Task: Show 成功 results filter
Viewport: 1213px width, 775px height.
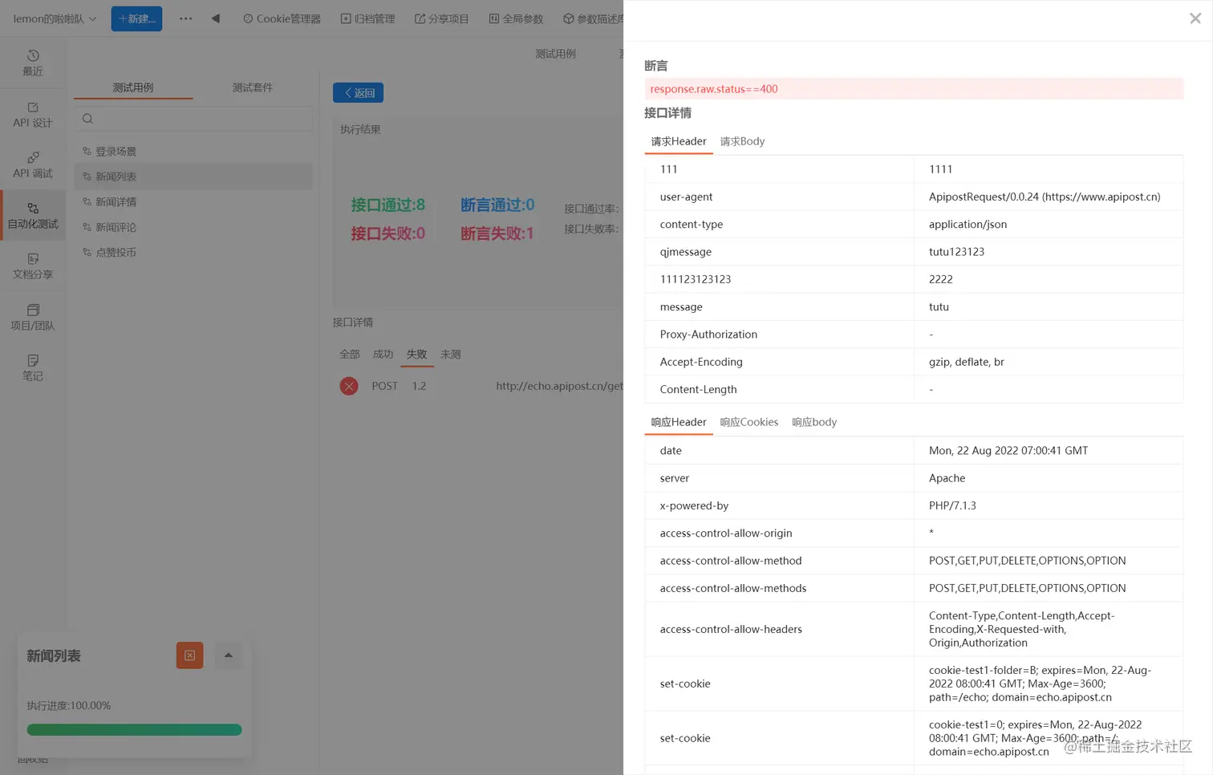Action: coord(383,354)
